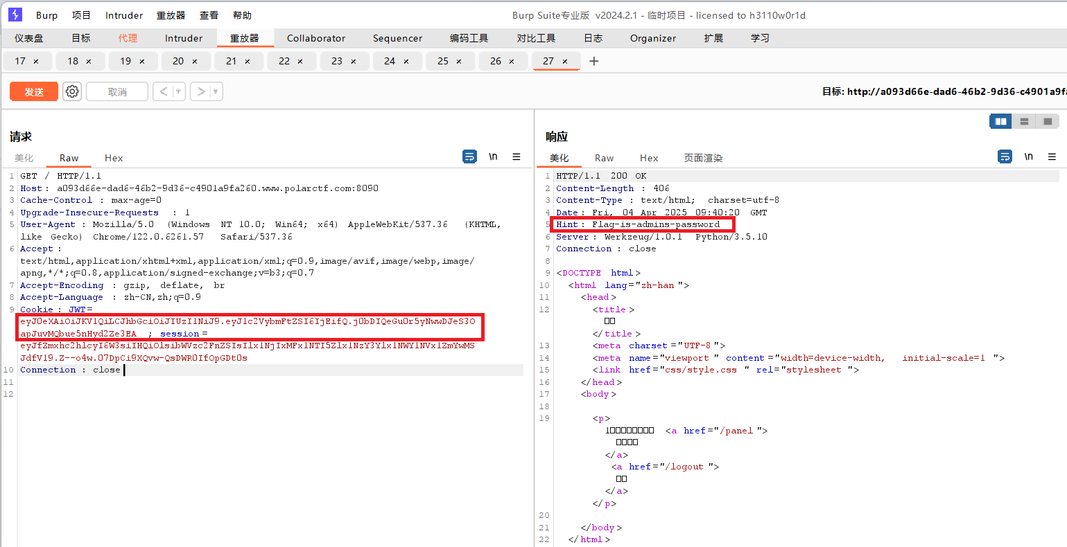This screenshot has height=547, width=1067.
Task: Switch to 仪表盘 dashboard tab
Action: pos(28,38)
